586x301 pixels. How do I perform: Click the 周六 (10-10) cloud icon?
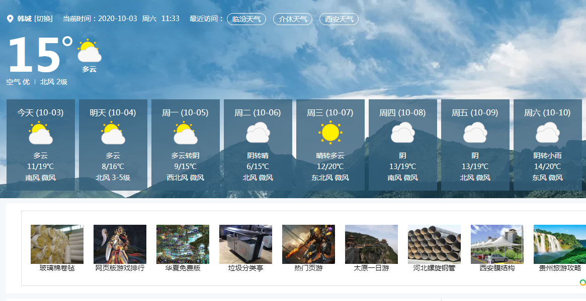[x=548, y=133]
